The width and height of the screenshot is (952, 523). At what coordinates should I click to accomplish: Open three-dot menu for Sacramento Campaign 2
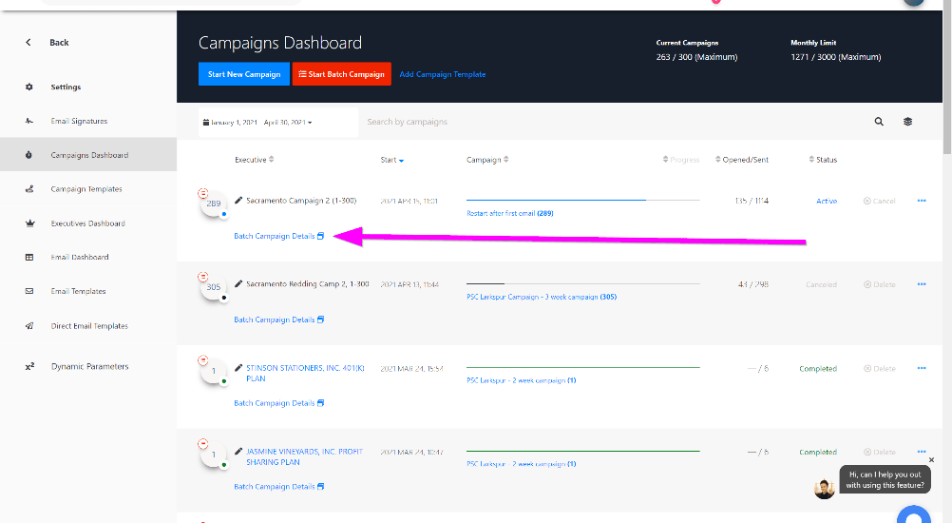tap(921, 201)
